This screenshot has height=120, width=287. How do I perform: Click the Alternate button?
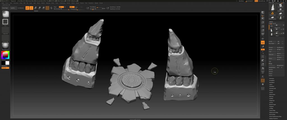click(x=5, y=68)
